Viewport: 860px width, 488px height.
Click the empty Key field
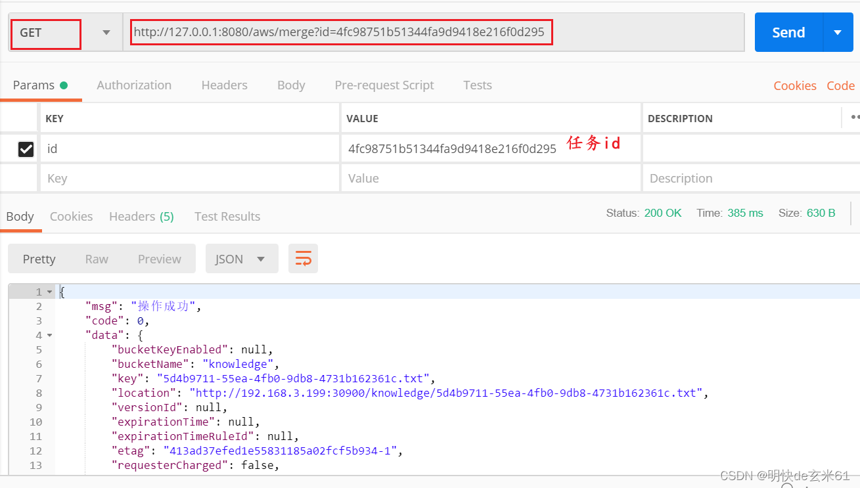tap(189, 179)
